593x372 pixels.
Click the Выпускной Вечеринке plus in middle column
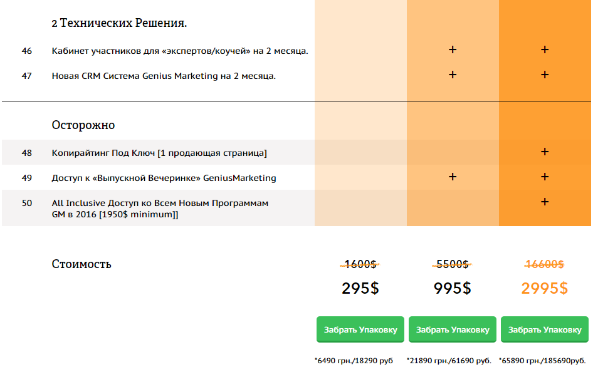[x=453, y=177]
